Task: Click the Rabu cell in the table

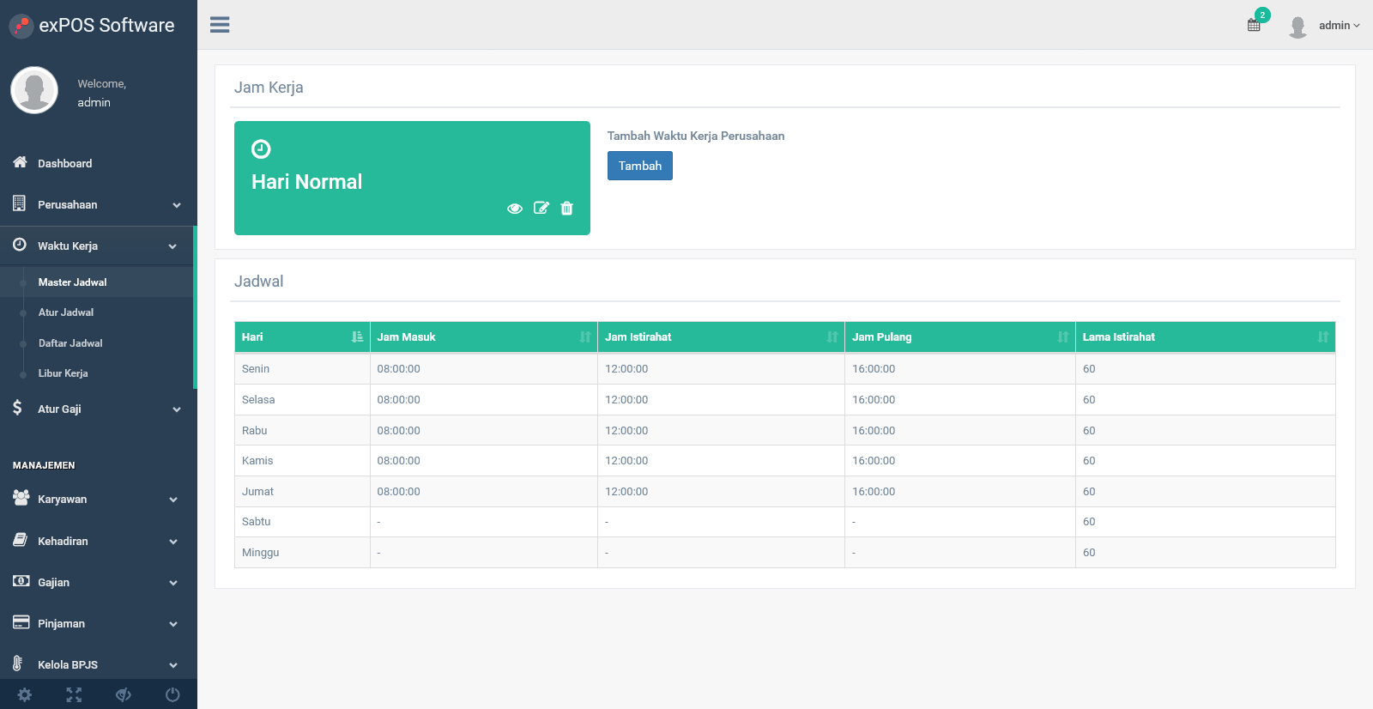Action: tap(302, 431)
